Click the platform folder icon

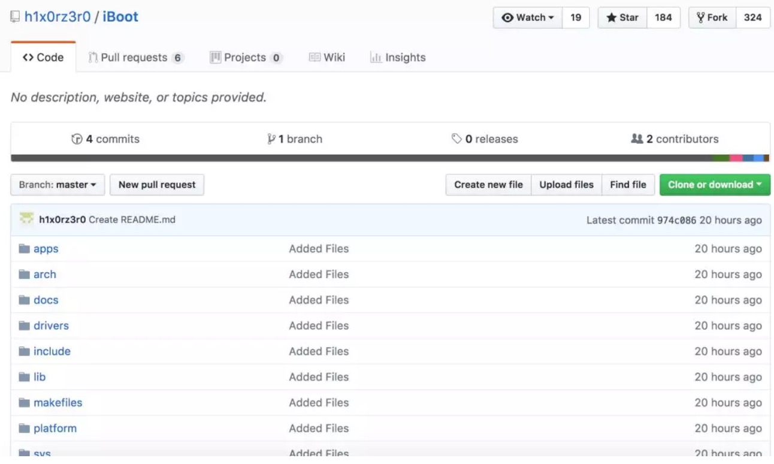[x=24, y=429]
